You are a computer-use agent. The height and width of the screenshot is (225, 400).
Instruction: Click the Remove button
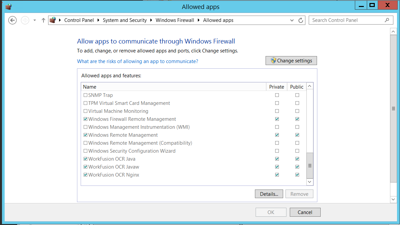click(299, 194)
